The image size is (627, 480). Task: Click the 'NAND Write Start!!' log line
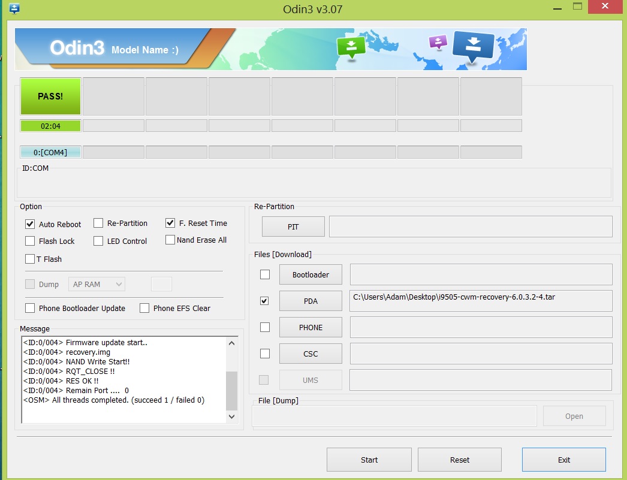click(76, 362)
